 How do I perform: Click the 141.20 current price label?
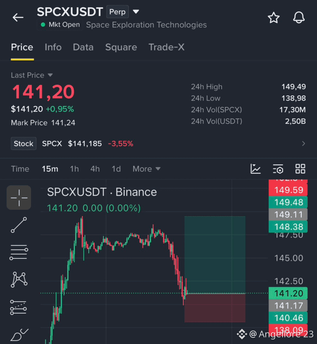[288, 293]
